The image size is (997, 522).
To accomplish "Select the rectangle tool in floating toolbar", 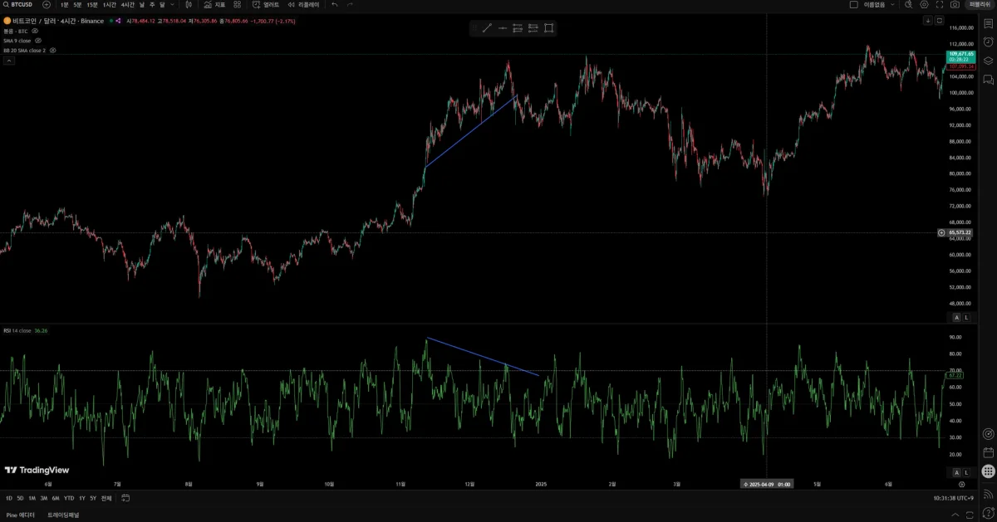I will tap(549, 28).
